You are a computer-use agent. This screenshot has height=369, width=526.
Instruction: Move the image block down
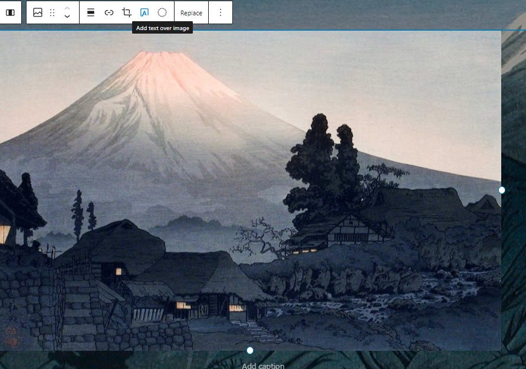click(x=67, y=16)
